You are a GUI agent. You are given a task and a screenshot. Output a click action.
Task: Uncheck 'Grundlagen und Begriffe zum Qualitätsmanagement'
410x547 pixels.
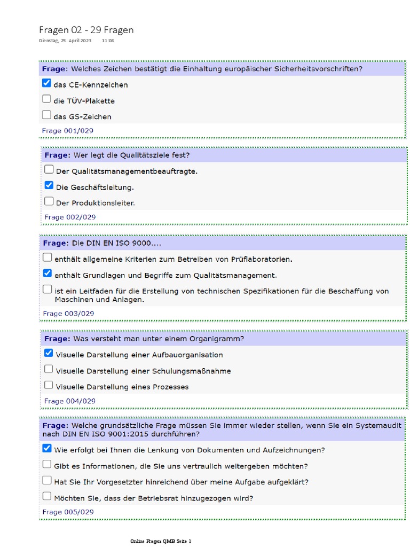click(48, 273)
